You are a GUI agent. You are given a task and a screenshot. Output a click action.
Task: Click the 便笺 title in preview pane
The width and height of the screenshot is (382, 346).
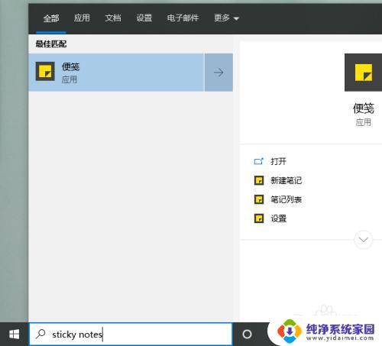tap(363, 108)
